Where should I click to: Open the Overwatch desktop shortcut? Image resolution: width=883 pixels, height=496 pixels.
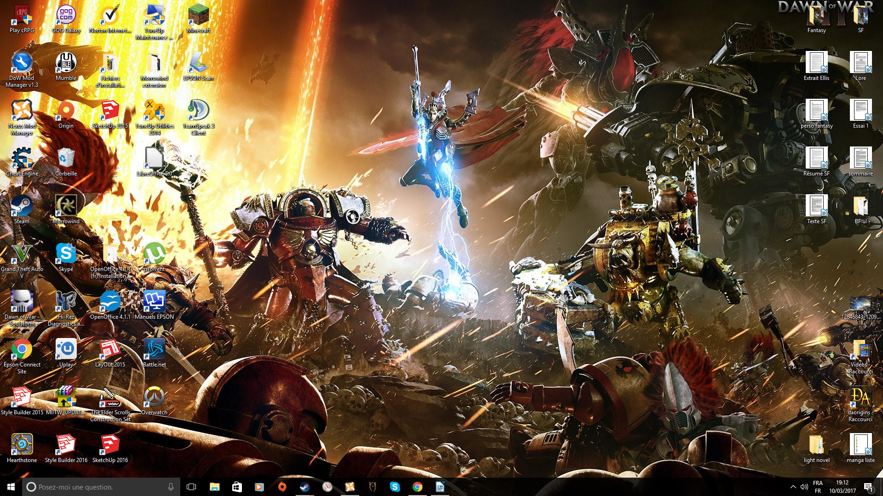pyautogui.click(x=154, y=401)
